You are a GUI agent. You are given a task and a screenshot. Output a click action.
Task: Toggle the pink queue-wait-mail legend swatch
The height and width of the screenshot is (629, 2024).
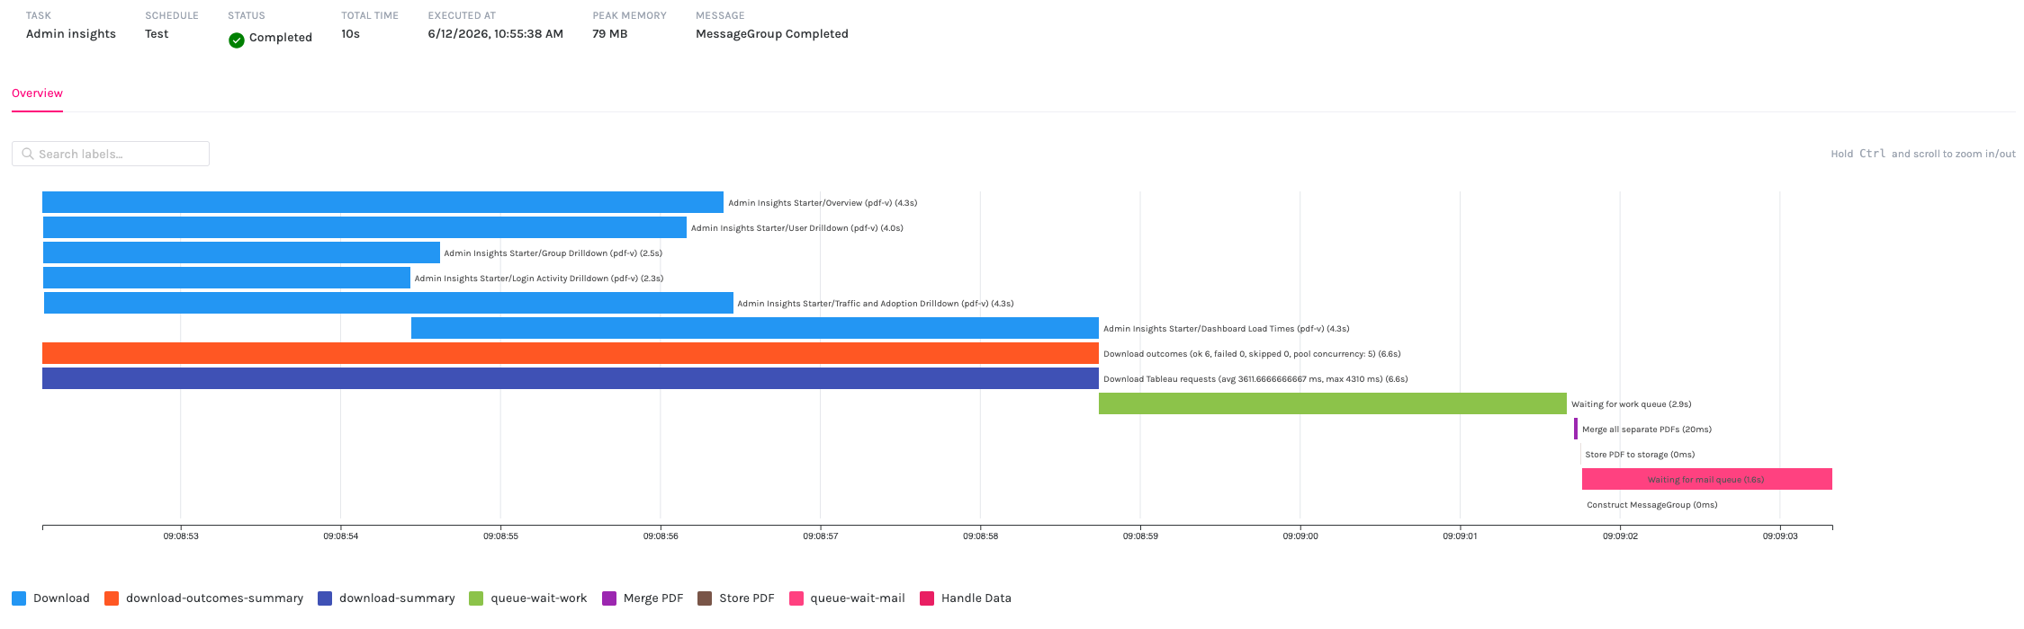point(796,598)
